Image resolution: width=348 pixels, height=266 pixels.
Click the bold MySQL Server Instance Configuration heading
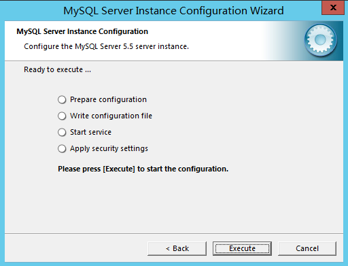[82, 31]
